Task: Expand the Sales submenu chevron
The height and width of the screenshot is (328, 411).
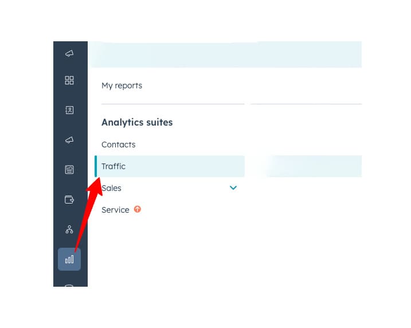Action: pos(233,188)
